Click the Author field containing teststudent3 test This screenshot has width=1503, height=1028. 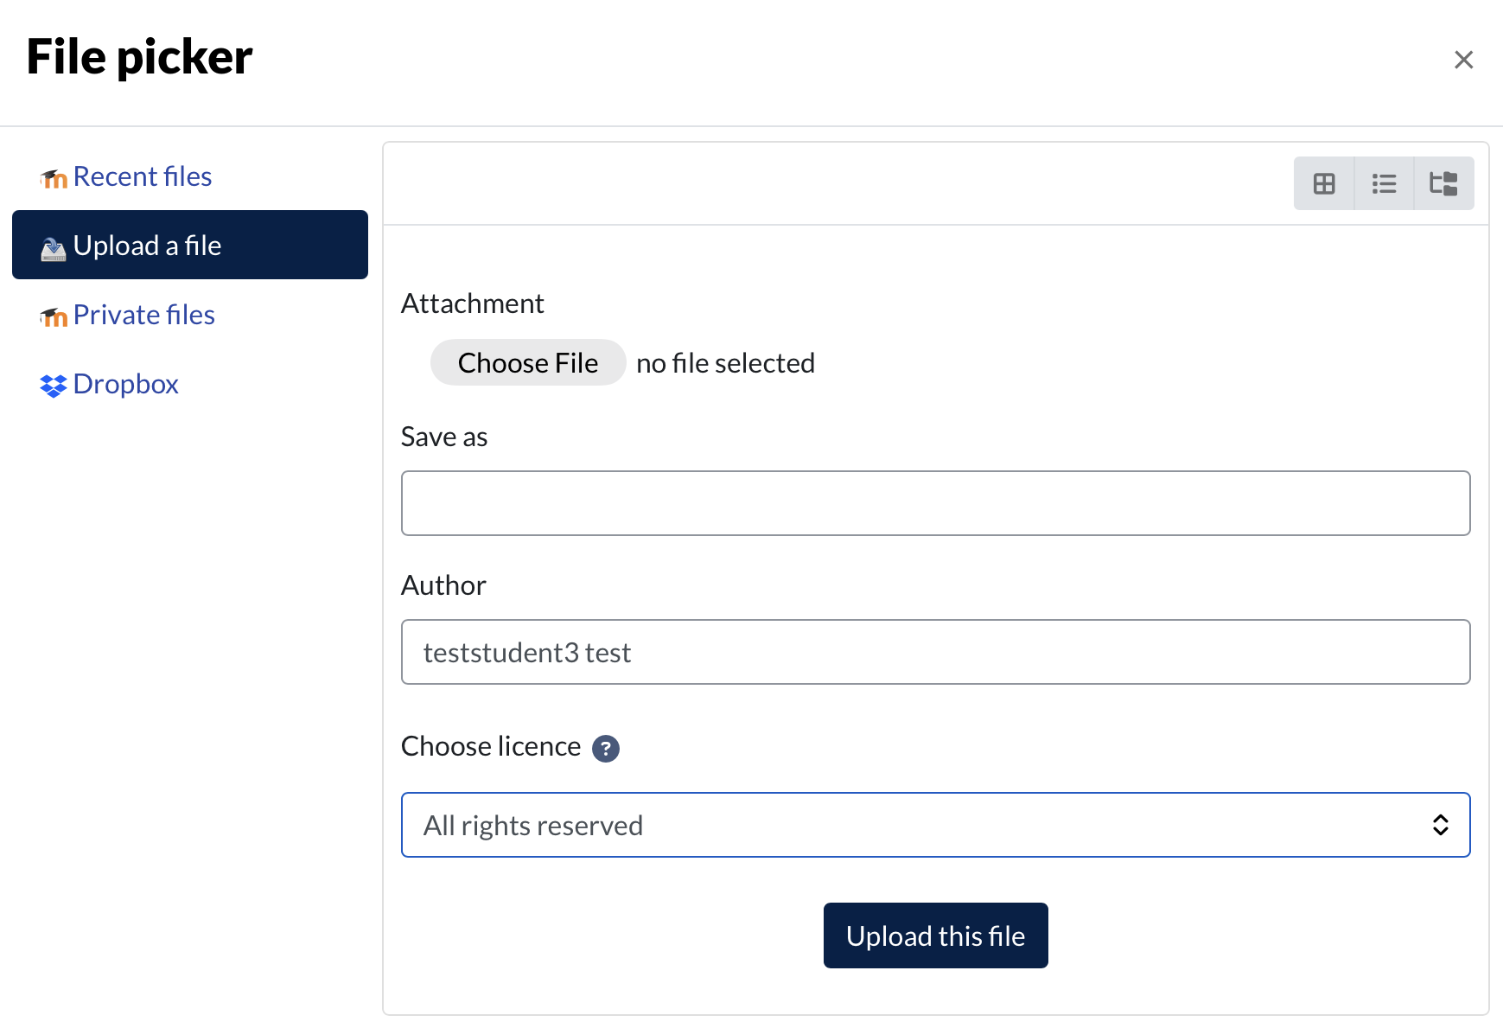point(935,652)
